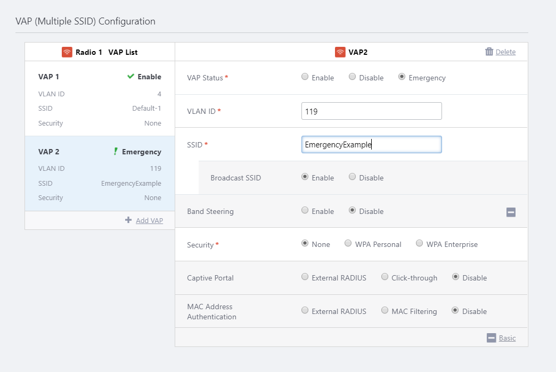
Task: Click the trash icon next to Delete
Action: click(489, 52)
